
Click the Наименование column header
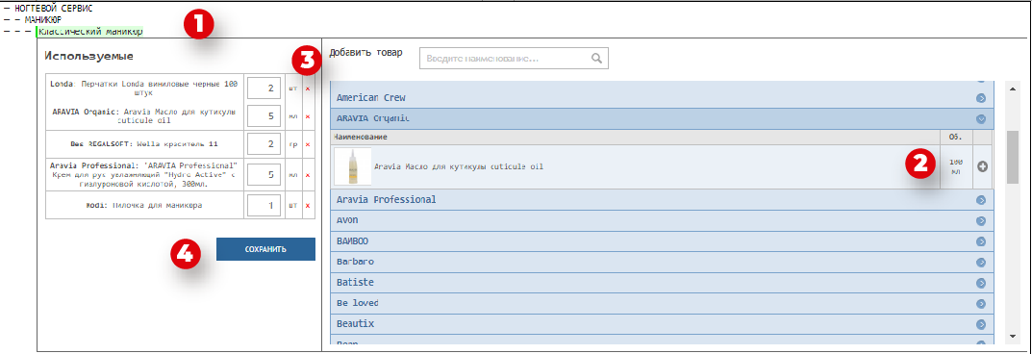tap(361, 137)
